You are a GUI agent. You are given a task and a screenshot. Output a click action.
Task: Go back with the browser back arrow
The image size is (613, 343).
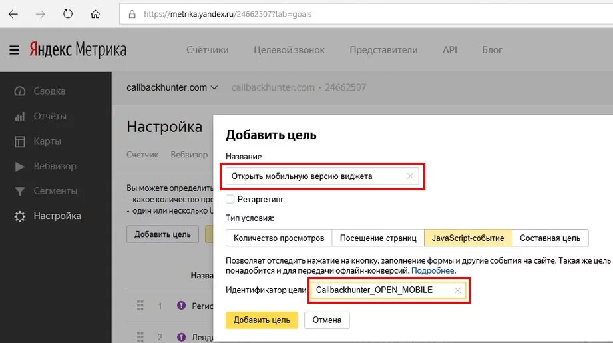tap(13, 14)
